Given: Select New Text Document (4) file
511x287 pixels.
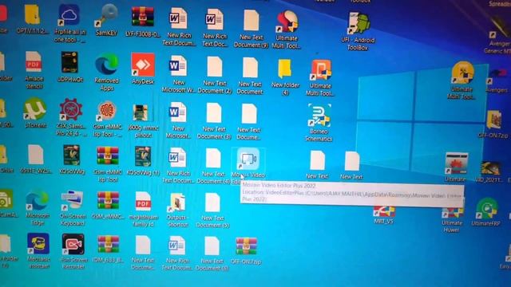Looking at the screenshot, I should click(213, 159).
